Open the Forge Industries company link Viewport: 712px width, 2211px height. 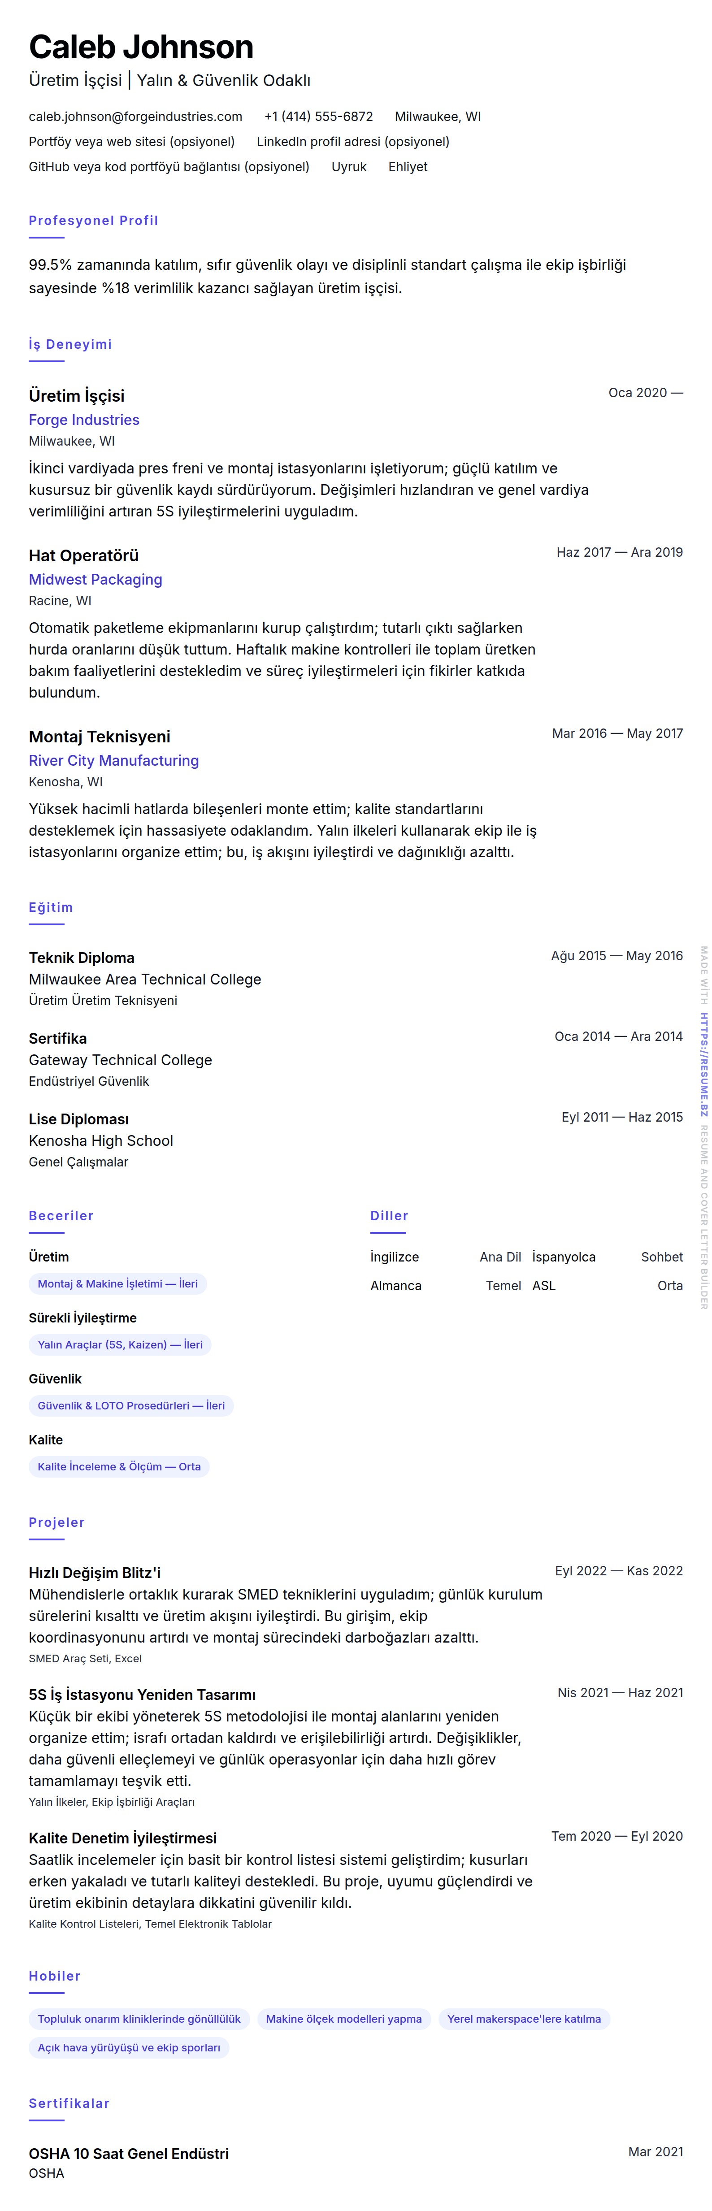click(x=84, y=420)
